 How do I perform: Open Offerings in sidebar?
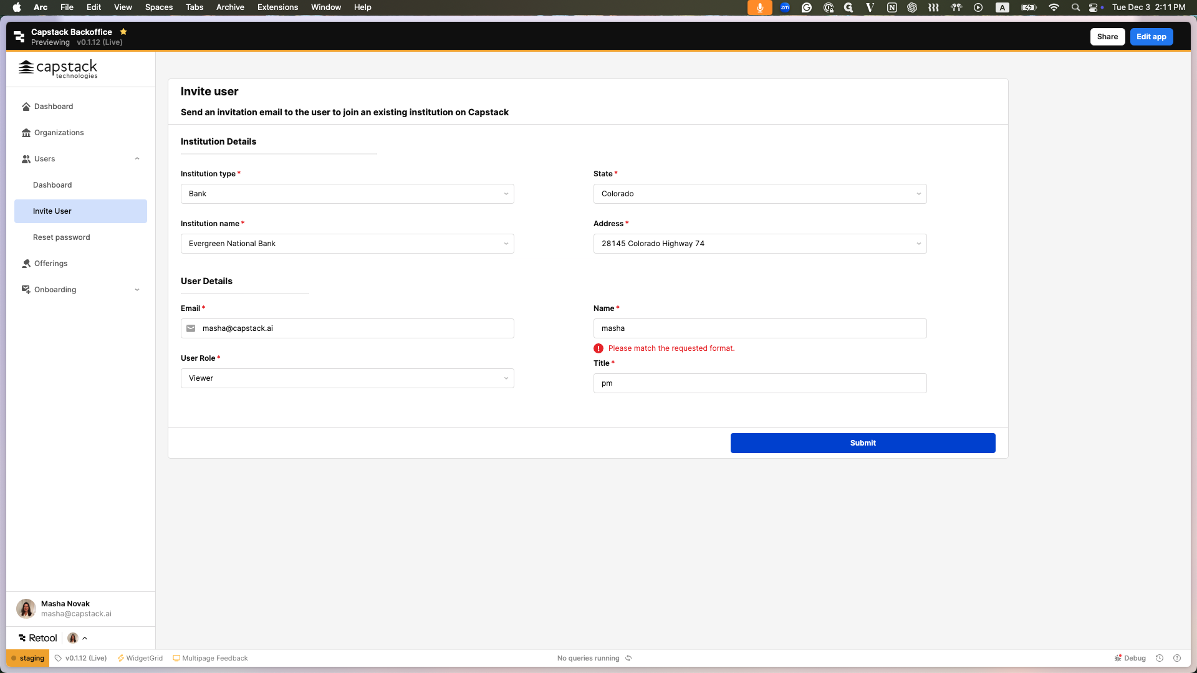80,264
